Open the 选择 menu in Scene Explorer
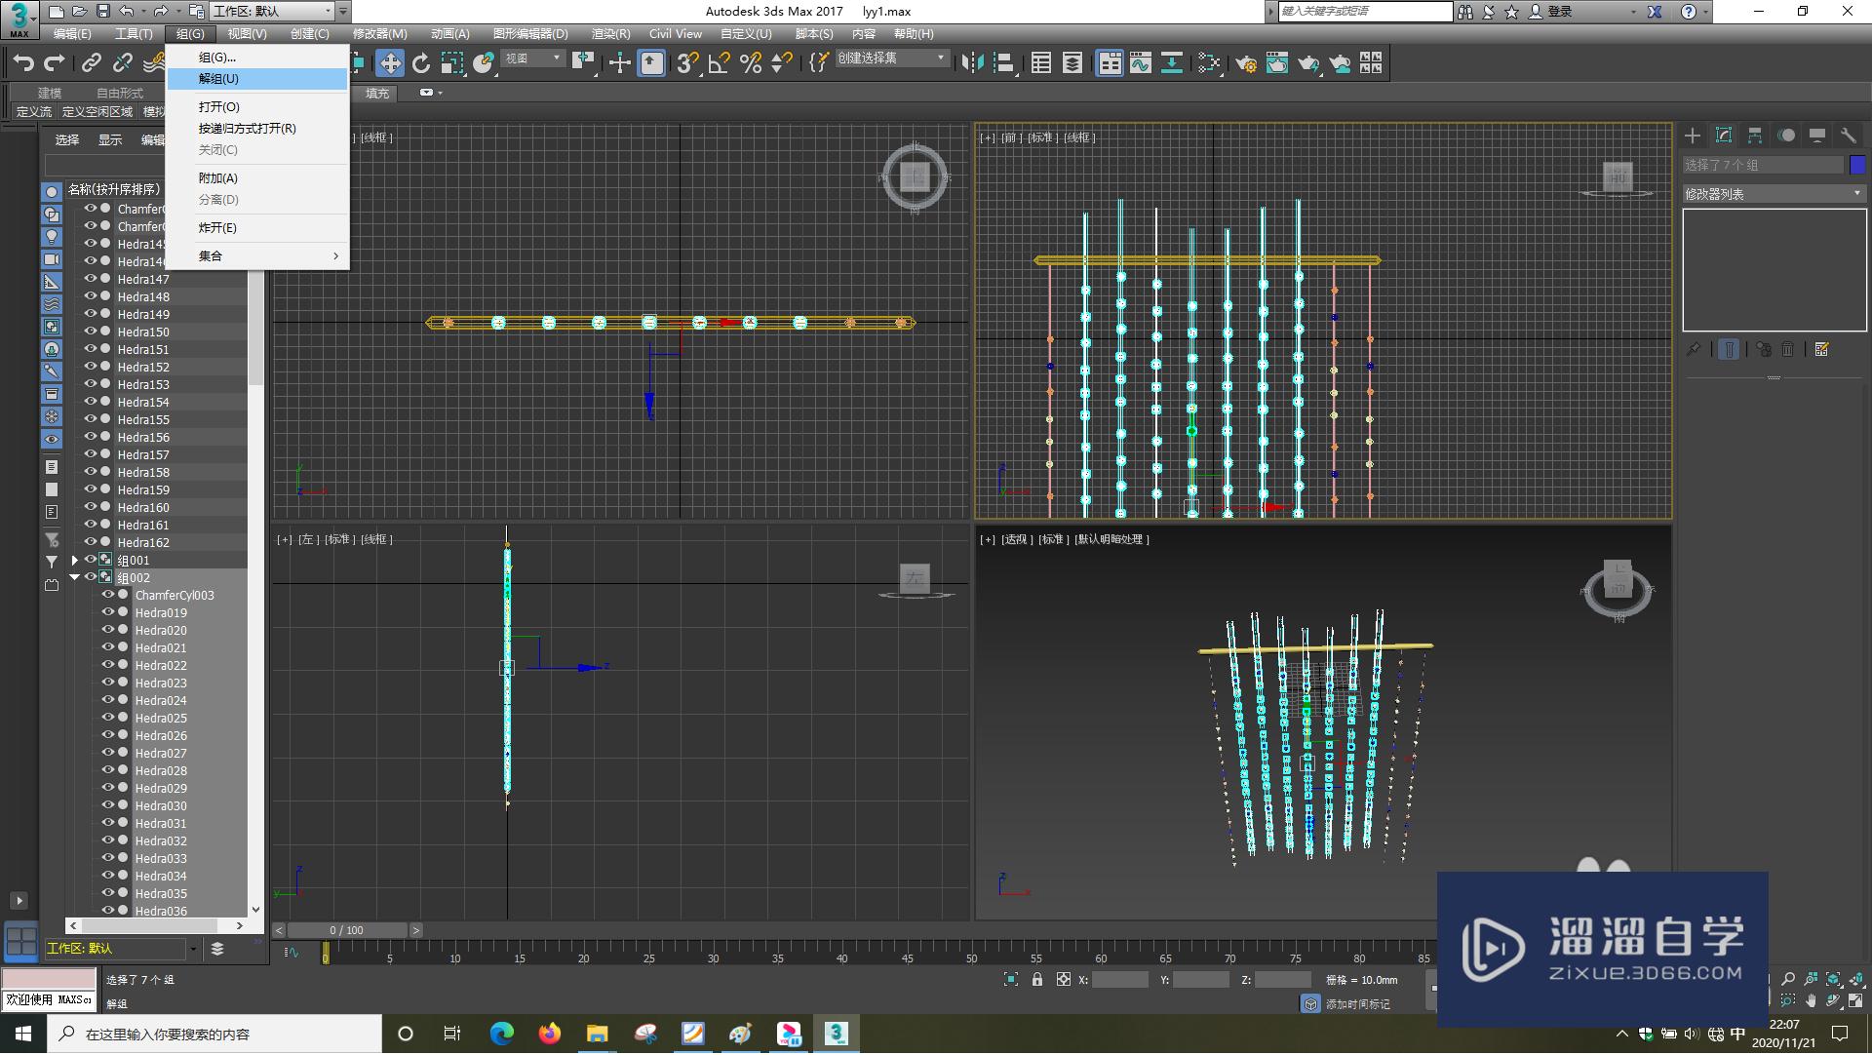This screenshot has height=1055, width=1872. 67,140
